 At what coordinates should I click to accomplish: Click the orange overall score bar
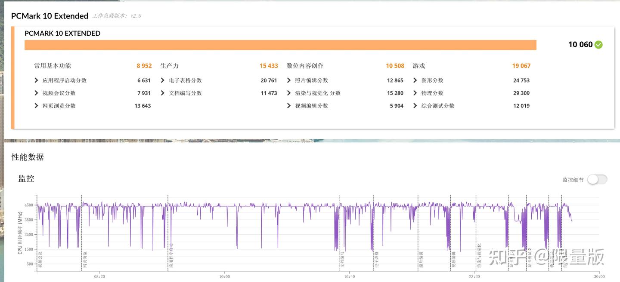coord(280,45)
